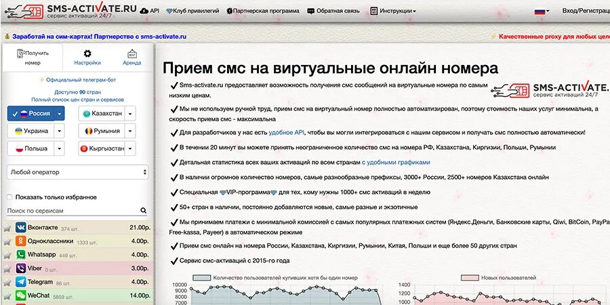This screenshot has height=305, width=610.
Task: Open the language flag selector
Action: [542, 12]
